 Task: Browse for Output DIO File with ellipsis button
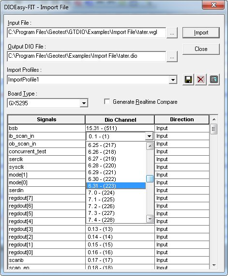pos(172,56)
